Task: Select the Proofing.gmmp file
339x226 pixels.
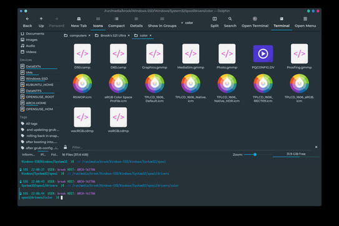Action: [299, 56]
